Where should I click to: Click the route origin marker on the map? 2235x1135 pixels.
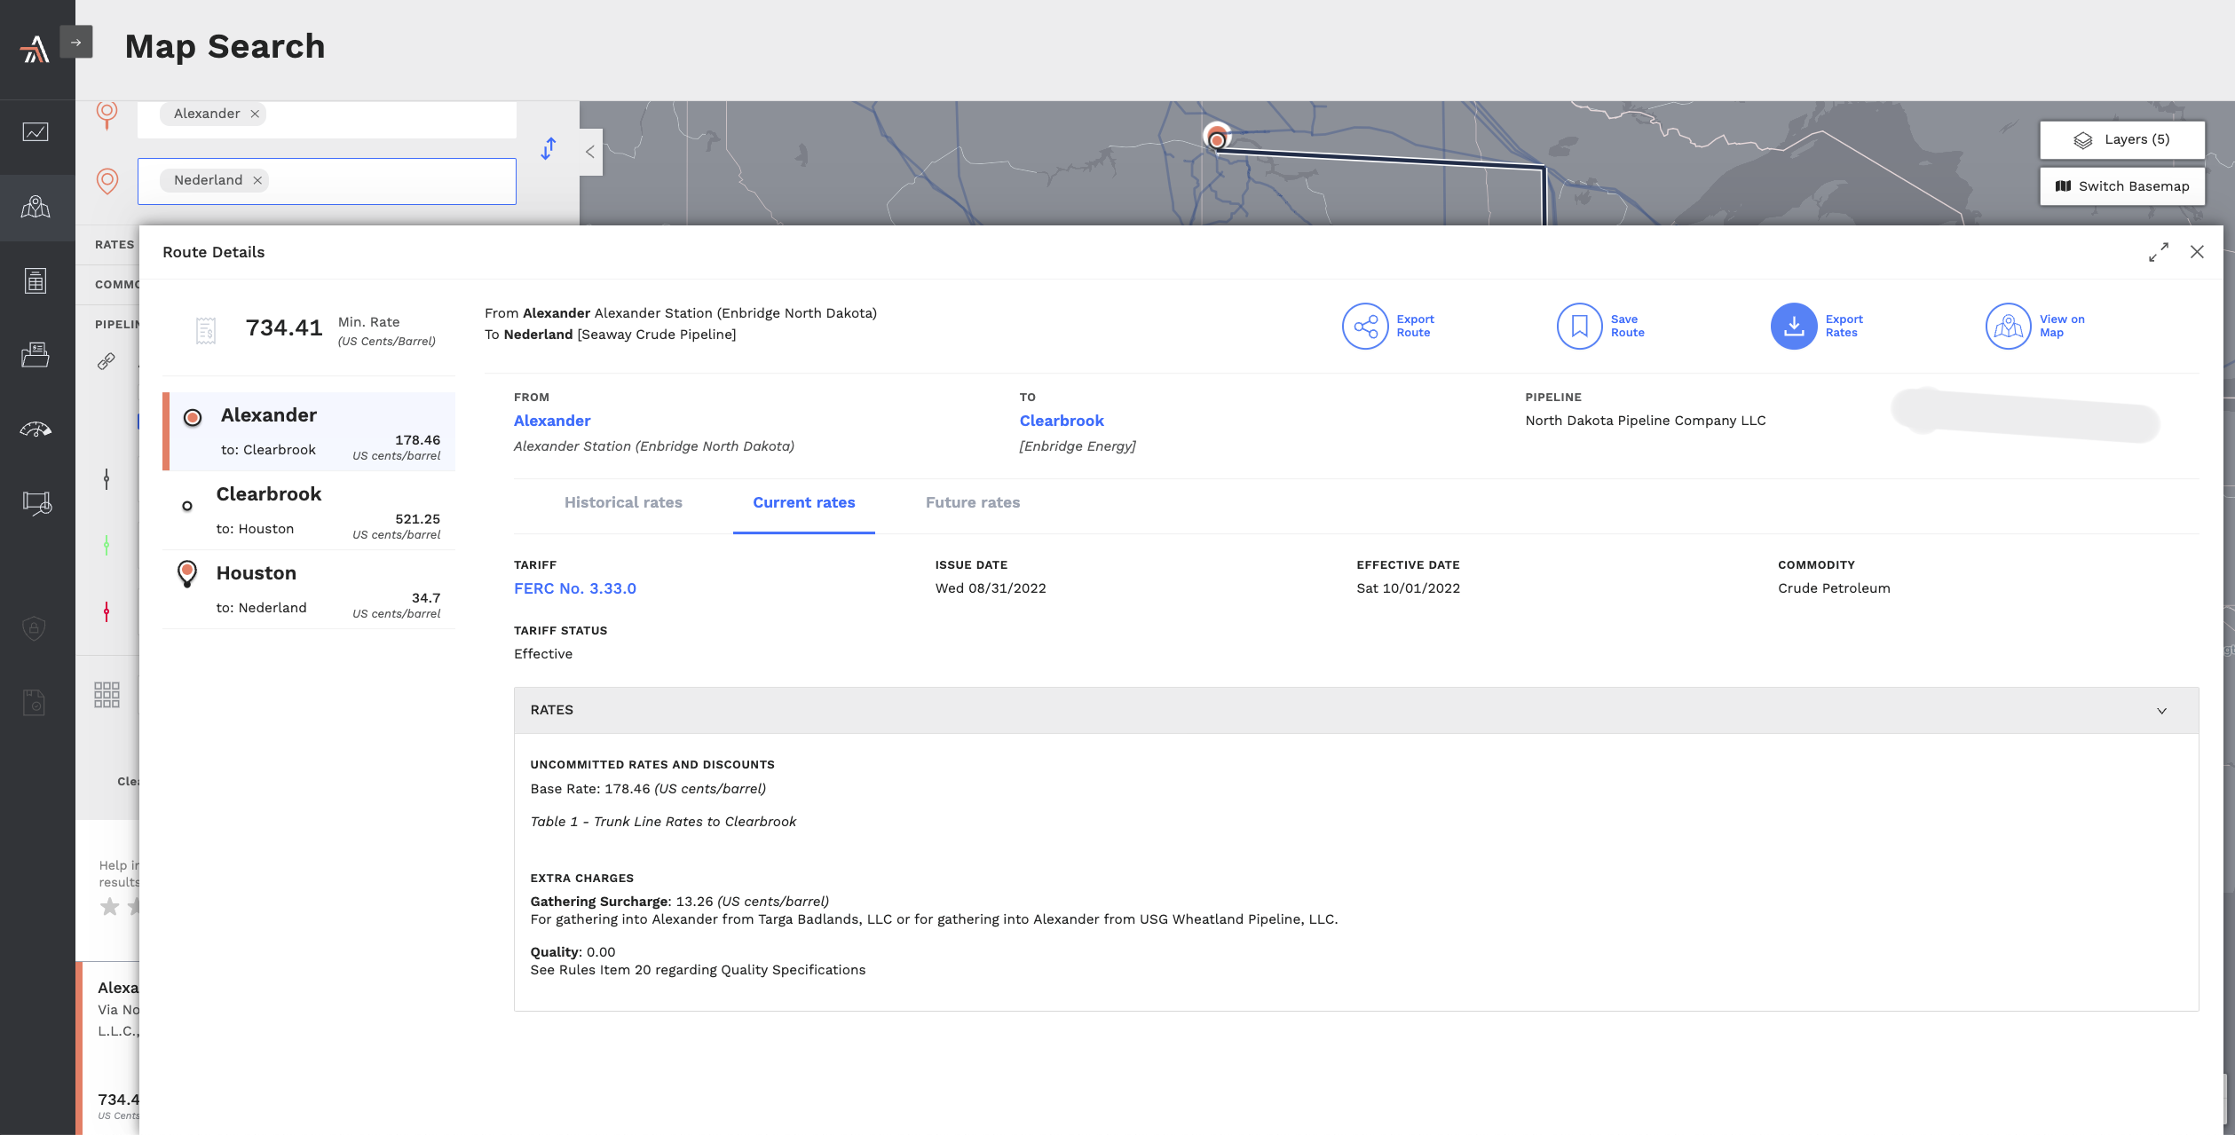[x=1217, y=138]
